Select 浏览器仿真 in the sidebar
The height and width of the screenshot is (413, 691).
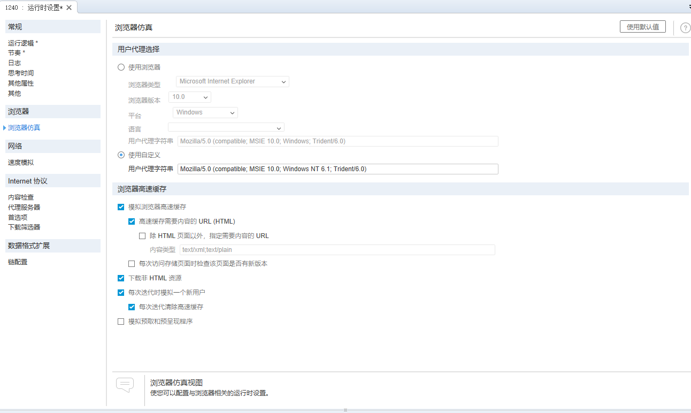24,128
